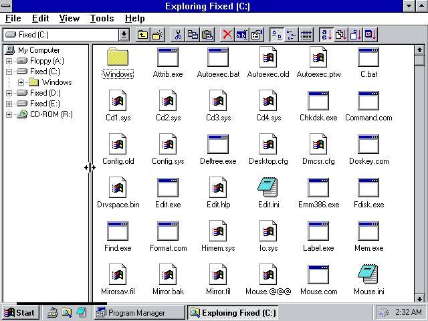The image size is (428, 321).
Task: Click the 2:32 AM clock
Action: (x=409, y=312)
